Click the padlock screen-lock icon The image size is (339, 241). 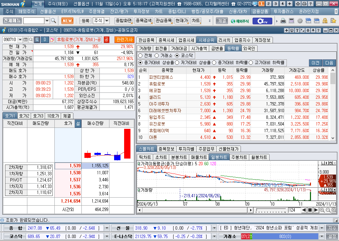(325, 21)
